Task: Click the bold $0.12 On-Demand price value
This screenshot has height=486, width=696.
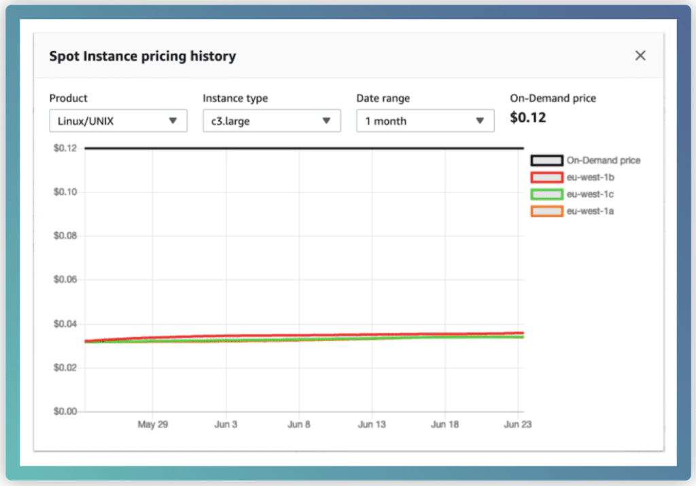Action: [x=527, y=118]
